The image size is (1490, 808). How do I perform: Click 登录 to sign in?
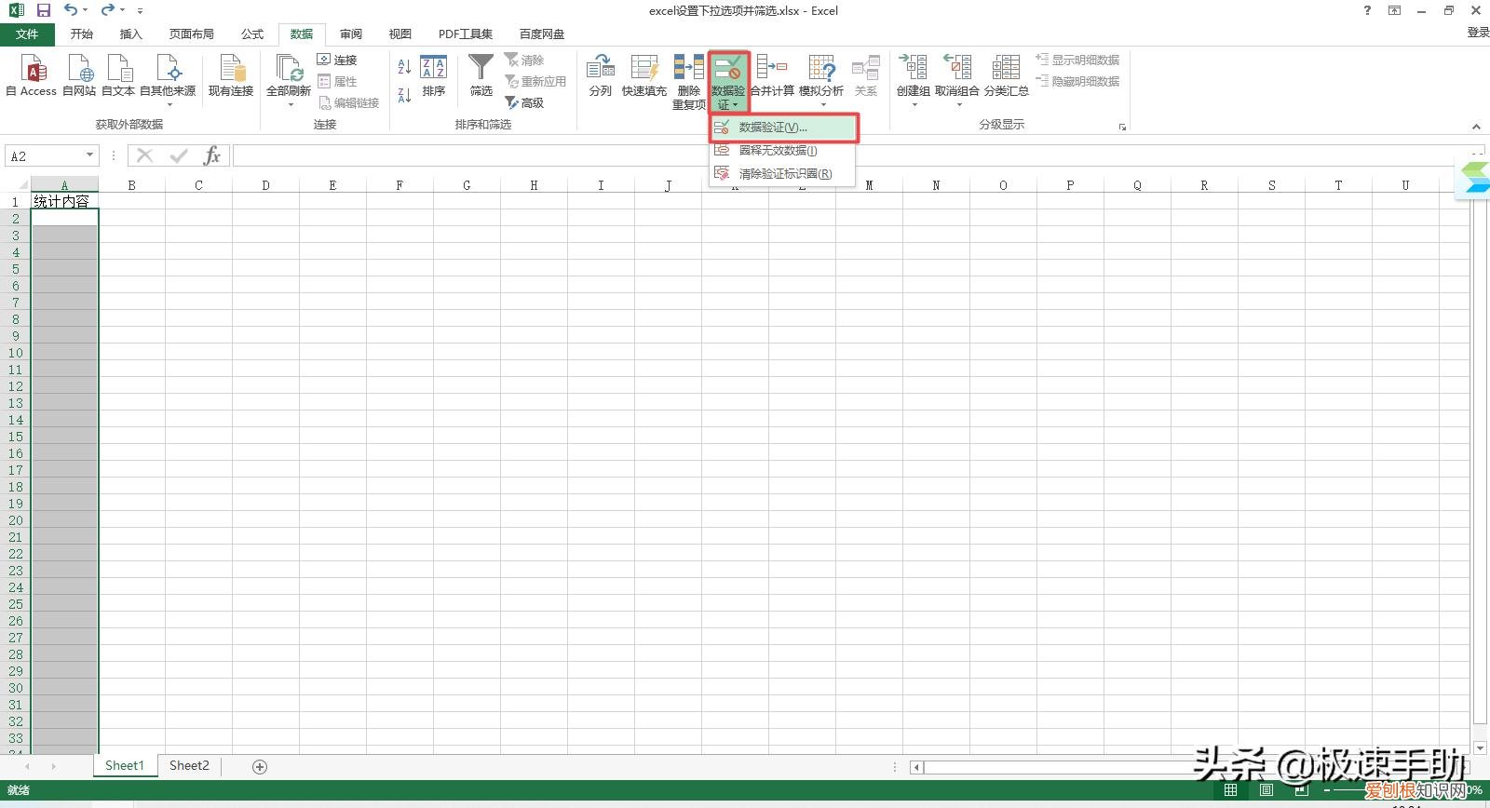[x=1478, y=33]
